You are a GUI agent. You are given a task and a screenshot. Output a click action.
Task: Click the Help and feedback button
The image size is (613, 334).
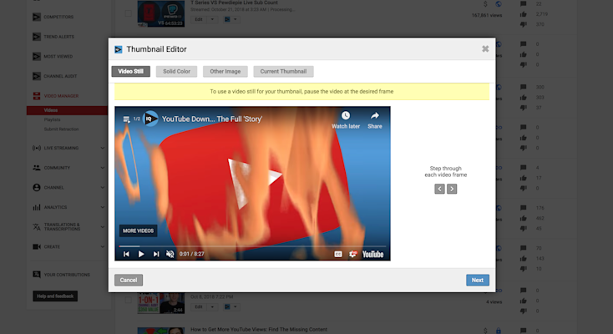point(55,296)
